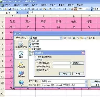Screen dimensions: 100x97
Task: Open the 插入 menu
Action: 35,5
